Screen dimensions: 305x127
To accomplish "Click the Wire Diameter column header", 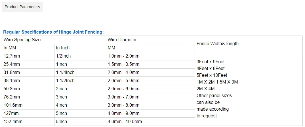I will (122, 40).
